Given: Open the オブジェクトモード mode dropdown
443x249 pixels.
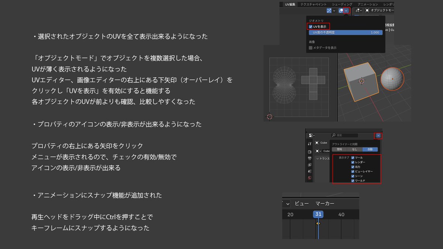Looking at the screenshot, I should point(380,10).
